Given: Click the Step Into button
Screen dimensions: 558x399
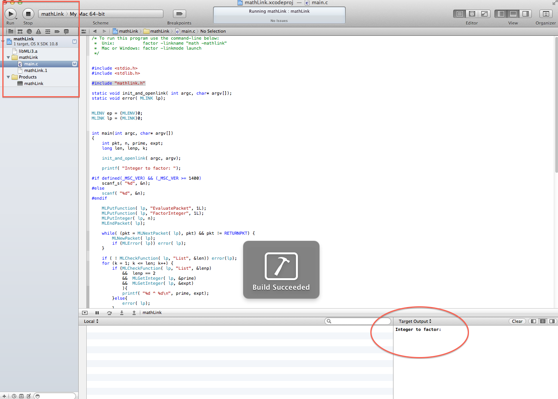Looking at the screenshot, I should click(x=122, y=313).
